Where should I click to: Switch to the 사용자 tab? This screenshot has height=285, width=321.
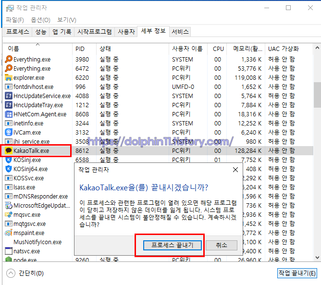pyautogui.click(x=126, y=32)
